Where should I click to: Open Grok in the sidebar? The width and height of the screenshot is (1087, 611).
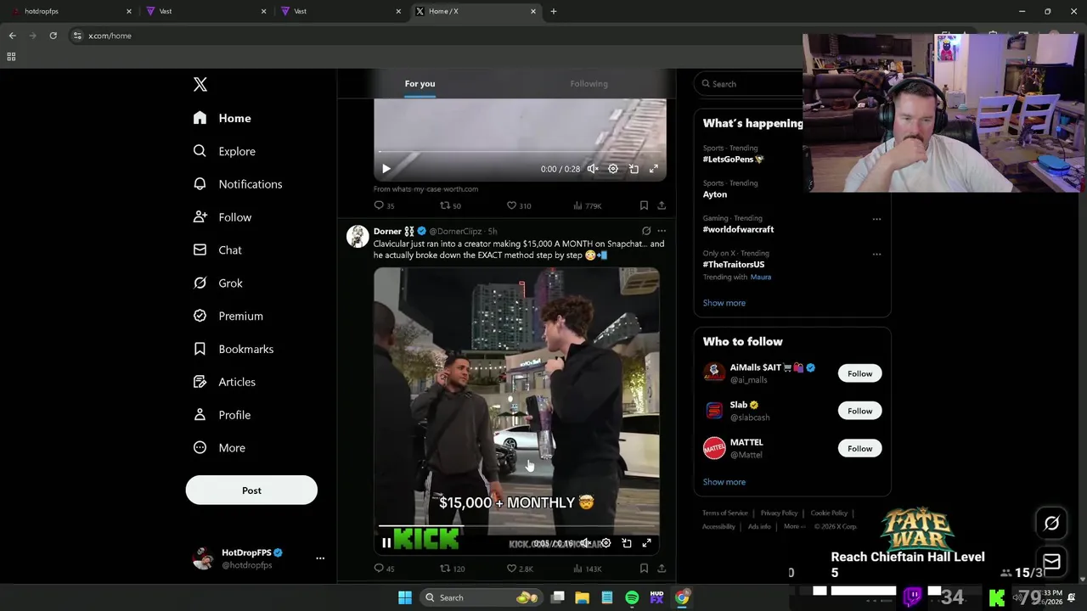coord(218,283)
